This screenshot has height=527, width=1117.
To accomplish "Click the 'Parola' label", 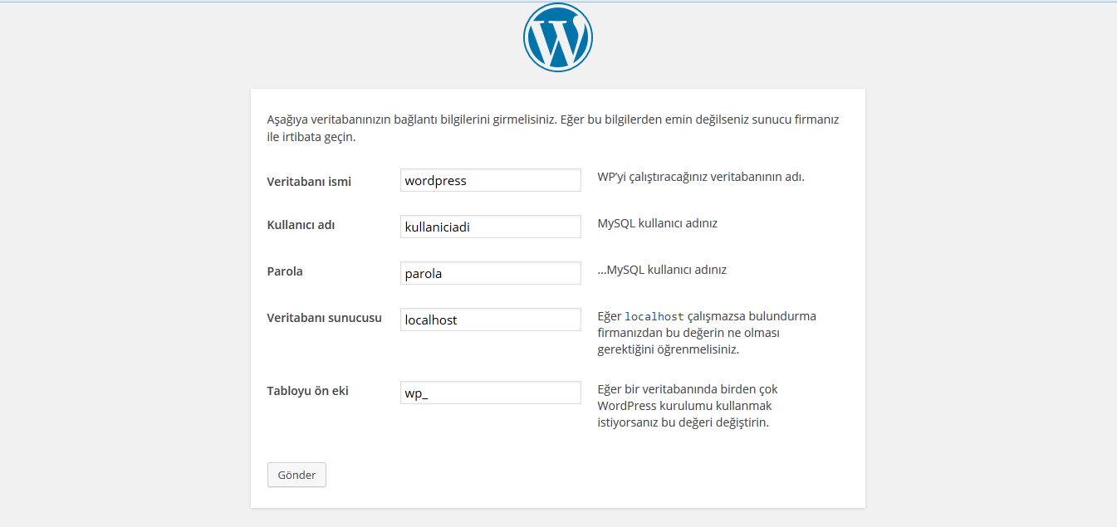I will [x=285, y=271].
